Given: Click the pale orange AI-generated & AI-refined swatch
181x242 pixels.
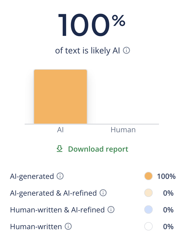Looking at the screenshot, I should 148,193.
